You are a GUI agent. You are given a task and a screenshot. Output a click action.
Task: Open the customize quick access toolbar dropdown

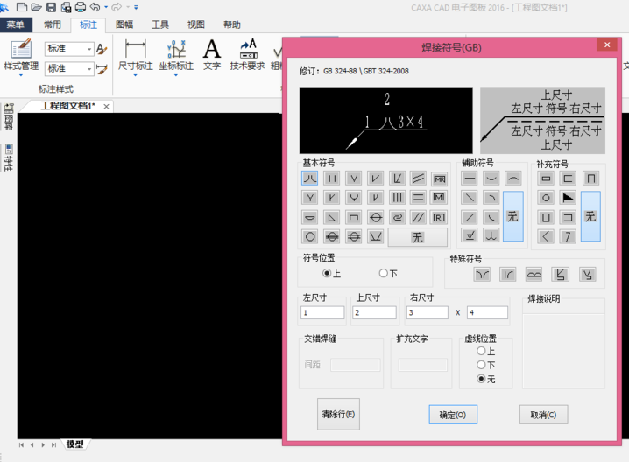tap(136, 7)
